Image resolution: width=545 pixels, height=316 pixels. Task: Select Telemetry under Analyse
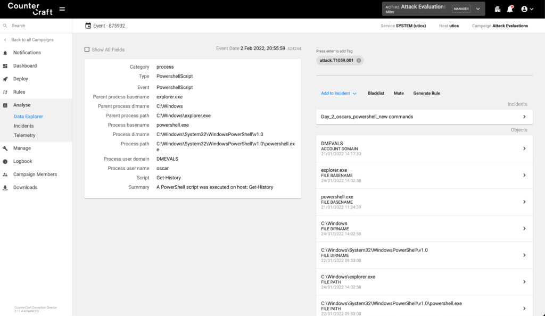pyautogui.click(x=24, y=136)
